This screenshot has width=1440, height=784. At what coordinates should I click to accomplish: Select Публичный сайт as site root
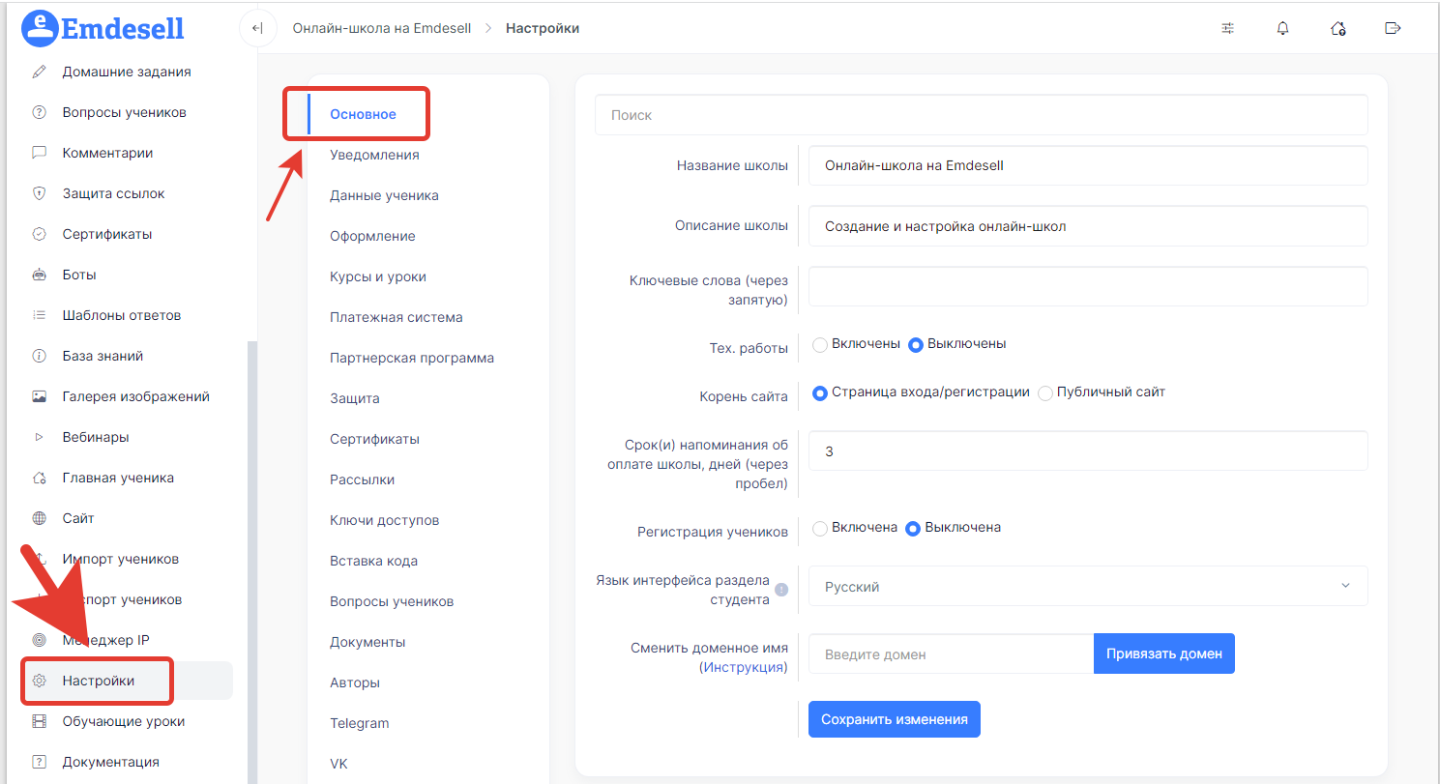(x=1045, y=393)
